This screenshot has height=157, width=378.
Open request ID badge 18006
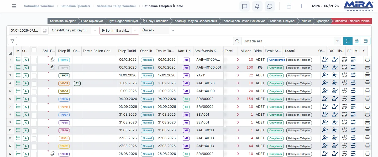click(64, 91)
